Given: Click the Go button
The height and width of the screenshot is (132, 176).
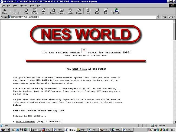Looking at the screenshot, I should pos(164,17).
